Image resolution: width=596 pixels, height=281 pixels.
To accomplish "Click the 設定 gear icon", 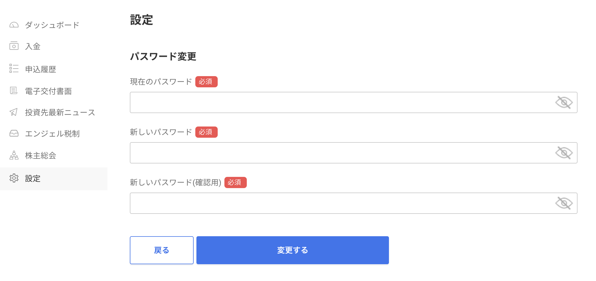I will [x=14, y=178].
